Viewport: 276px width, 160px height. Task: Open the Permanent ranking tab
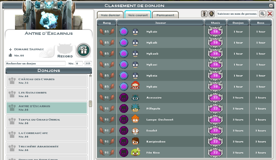click(165, 15)
